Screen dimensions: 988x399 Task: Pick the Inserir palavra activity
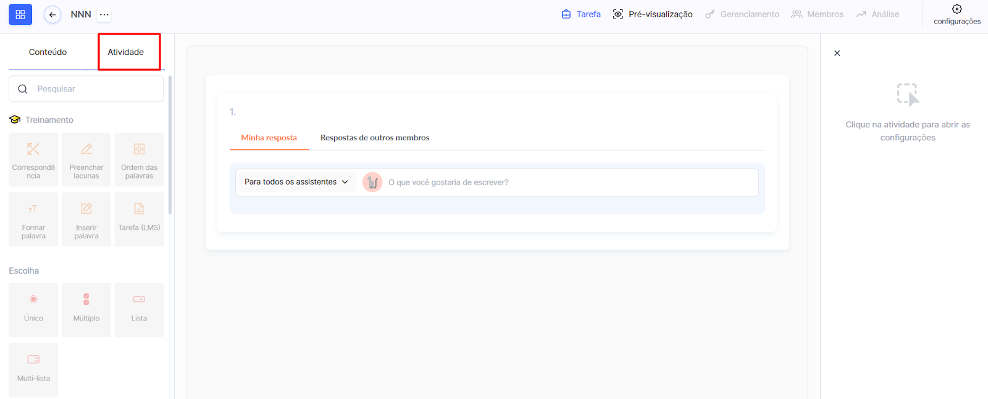86,219
